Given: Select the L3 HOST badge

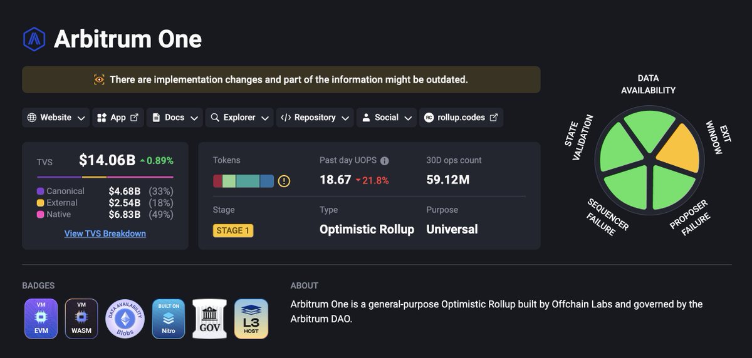Looking at the screenshot, I should pyautogui.click(x=251, y=319).
